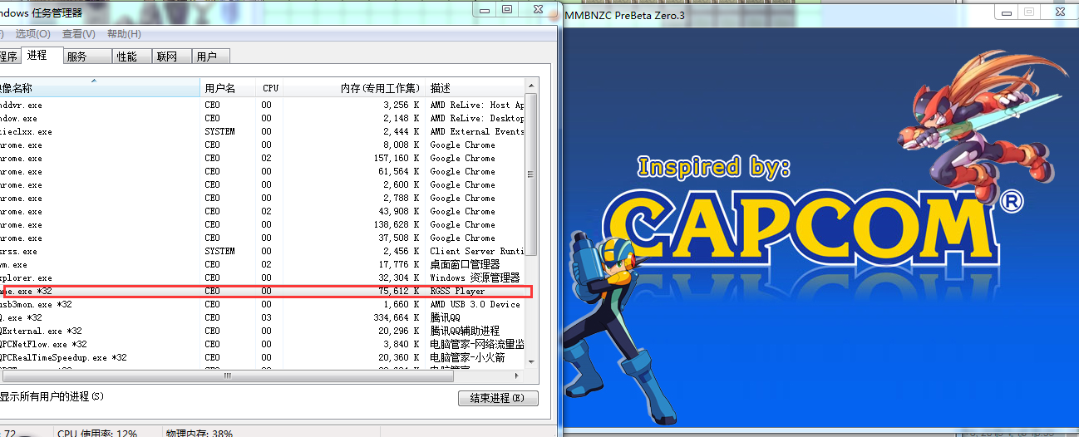
Task: Sort processes by 用户名 column header
Action: pyautogui.click(x=229, y=88)
